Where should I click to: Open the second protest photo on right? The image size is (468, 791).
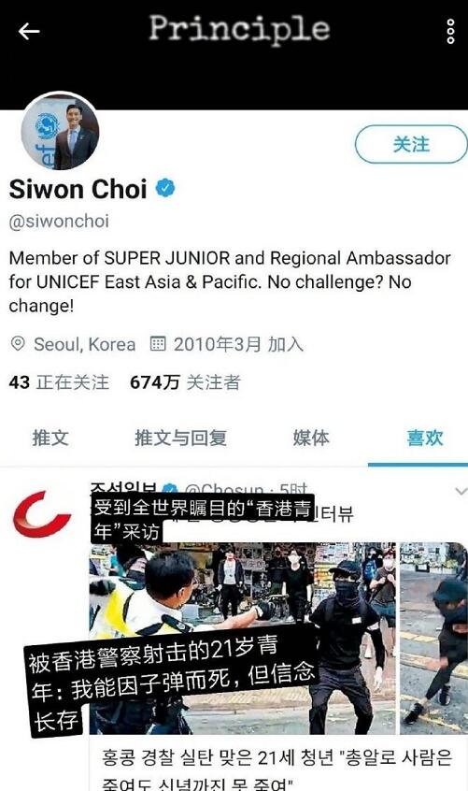pyautogui.click(x=433, y=639)
